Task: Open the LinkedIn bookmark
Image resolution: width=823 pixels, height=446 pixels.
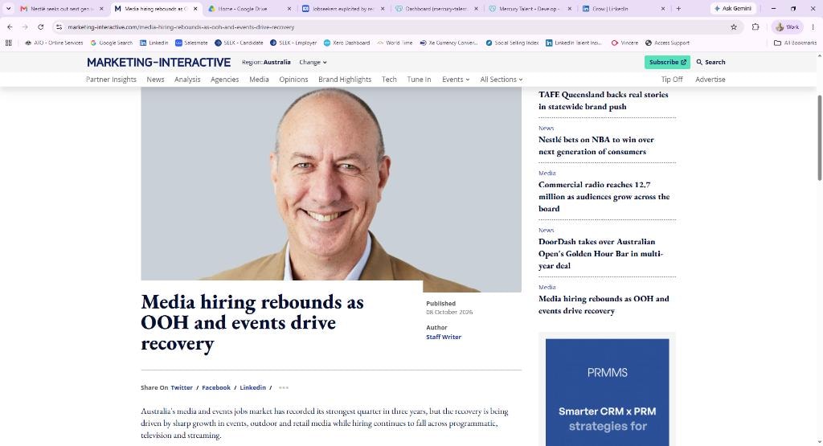Action: coord(154,43)
